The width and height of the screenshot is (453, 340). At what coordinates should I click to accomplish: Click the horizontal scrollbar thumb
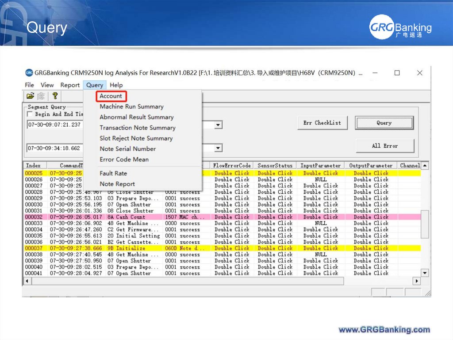pos(188,281)
